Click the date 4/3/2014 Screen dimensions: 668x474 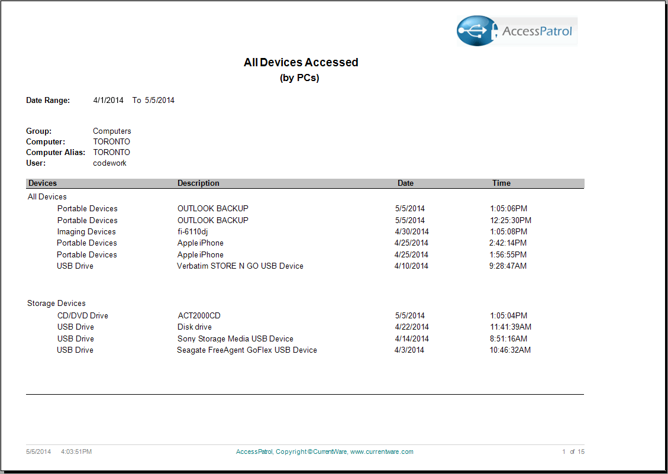coord(409,350)
